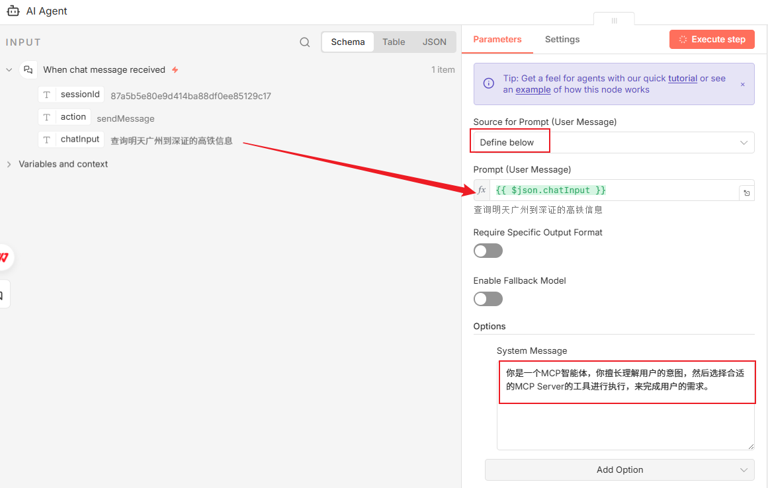
Task: Open the Add Option dropdown
Action: pyautogui.click(x=620, y=470)
